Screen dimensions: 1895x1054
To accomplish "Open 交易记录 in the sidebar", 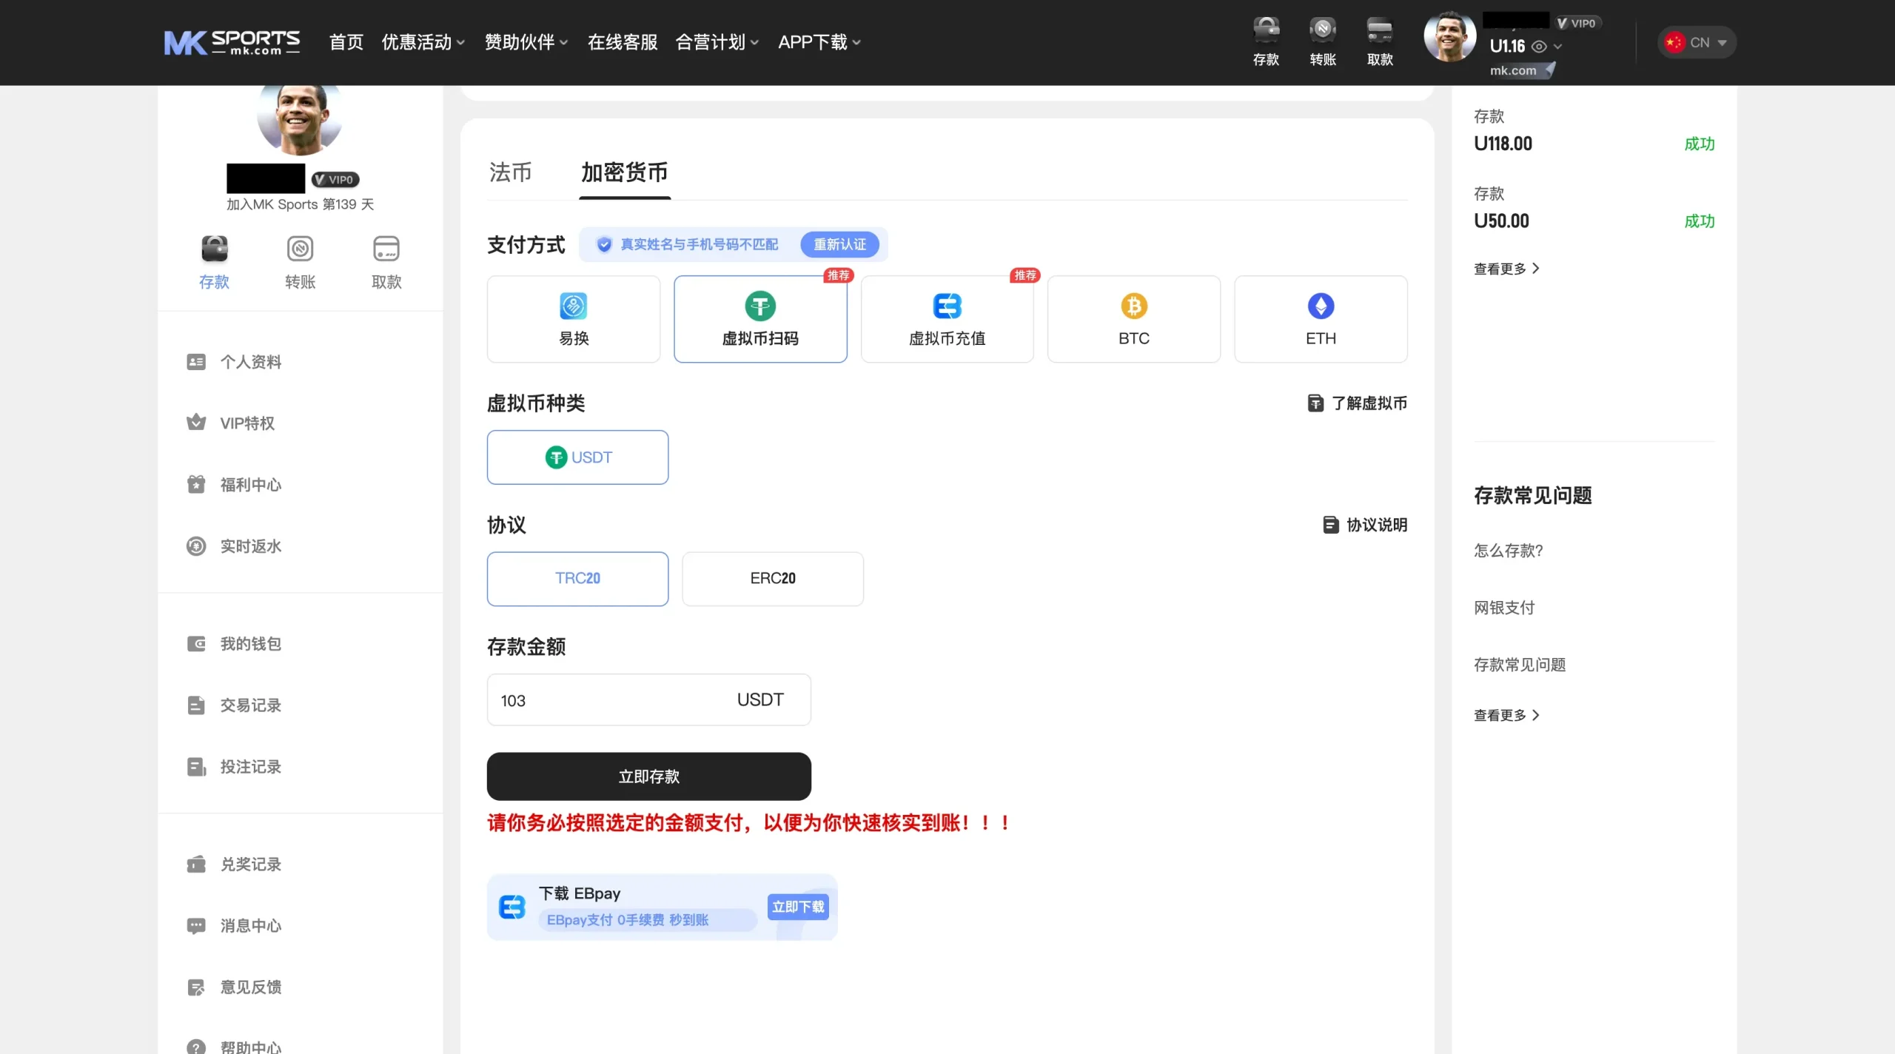I will [250, 705].
